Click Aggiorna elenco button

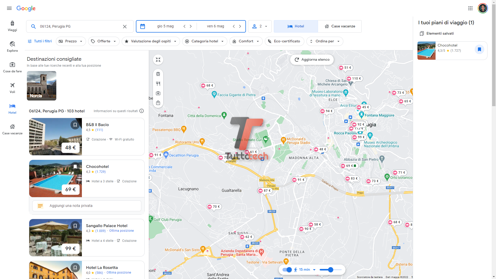coord(312,60)
